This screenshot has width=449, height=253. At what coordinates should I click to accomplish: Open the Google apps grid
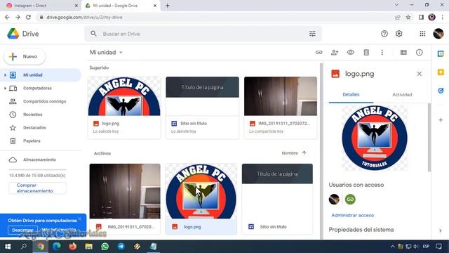(x=422, y=34)
